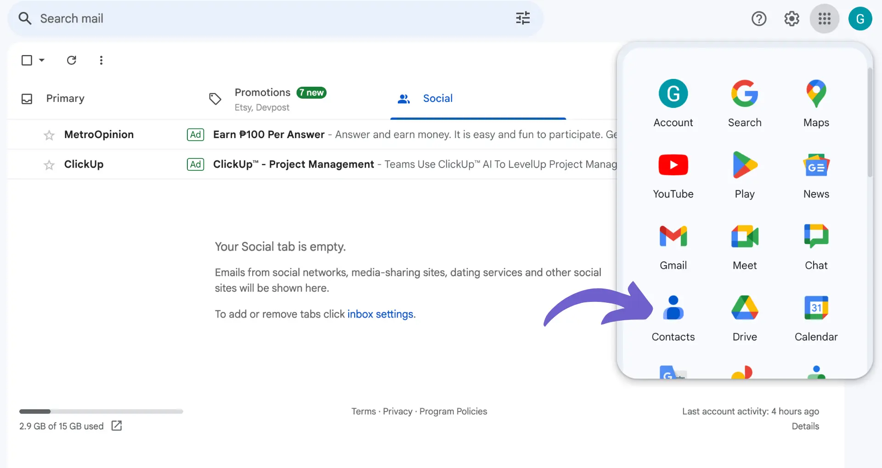Show search options filter icon
This screenshot has height=468, width=882.
(523, 18)
